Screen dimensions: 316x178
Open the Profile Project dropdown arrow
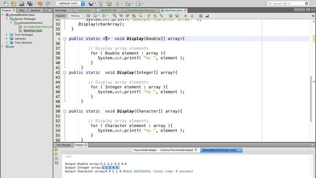(143, 3)
